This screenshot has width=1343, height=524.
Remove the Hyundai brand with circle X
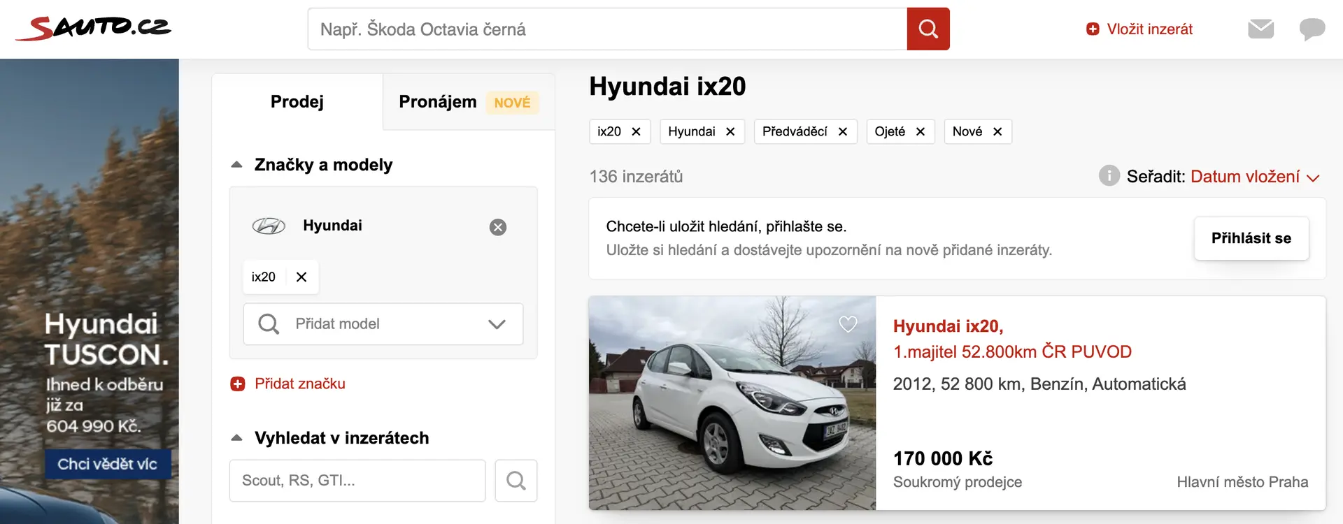point(497,227)
